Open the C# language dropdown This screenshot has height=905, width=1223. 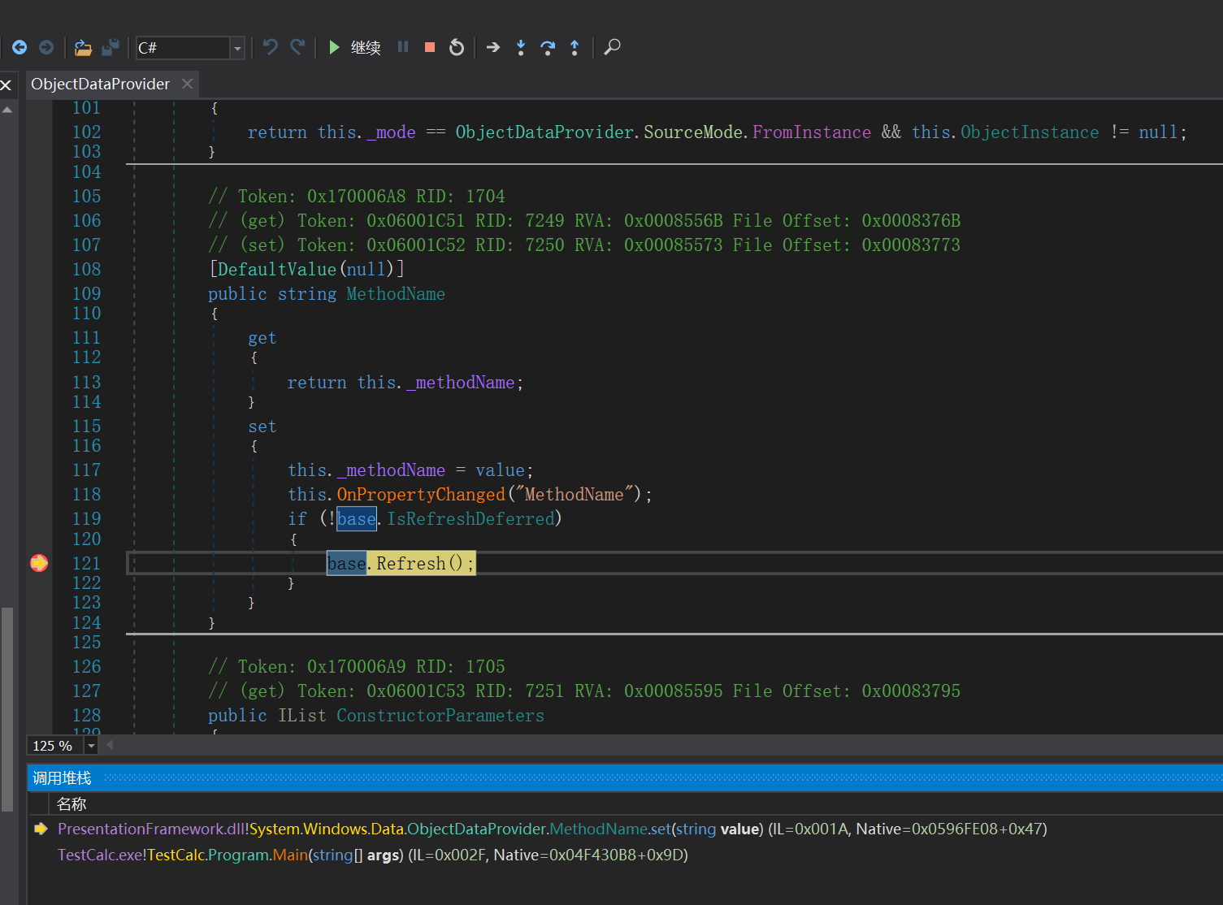click(237, 49)
